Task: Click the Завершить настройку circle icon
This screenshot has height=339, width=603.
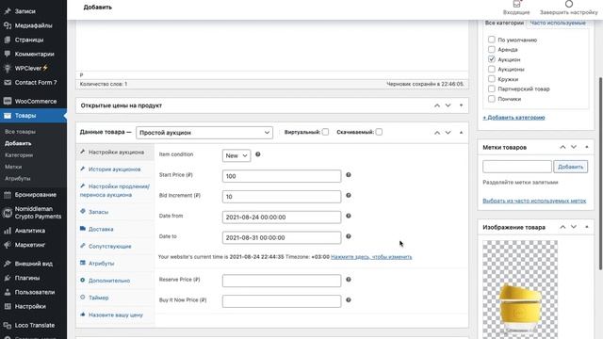Action: 569,4
